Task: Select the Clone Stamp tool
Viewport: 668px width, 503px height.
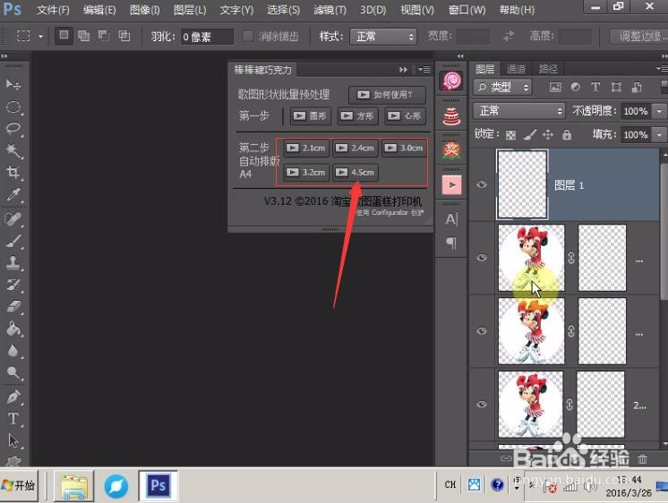Action: 13,263
